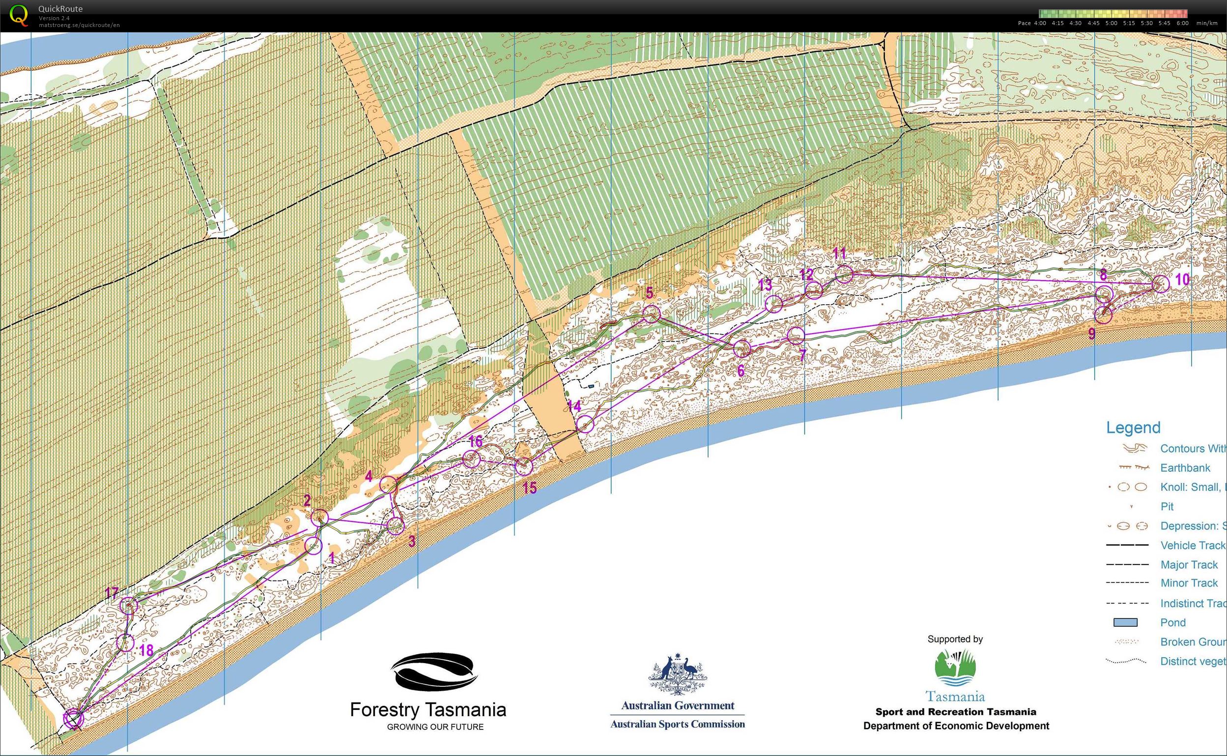Select the blue Pond swatch in the legend

click(1125, 622)
